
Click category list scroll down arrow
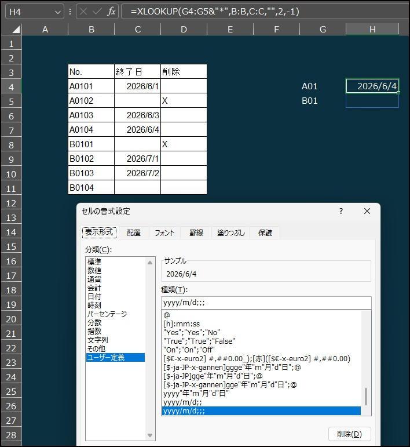click(x=150, y=435)
